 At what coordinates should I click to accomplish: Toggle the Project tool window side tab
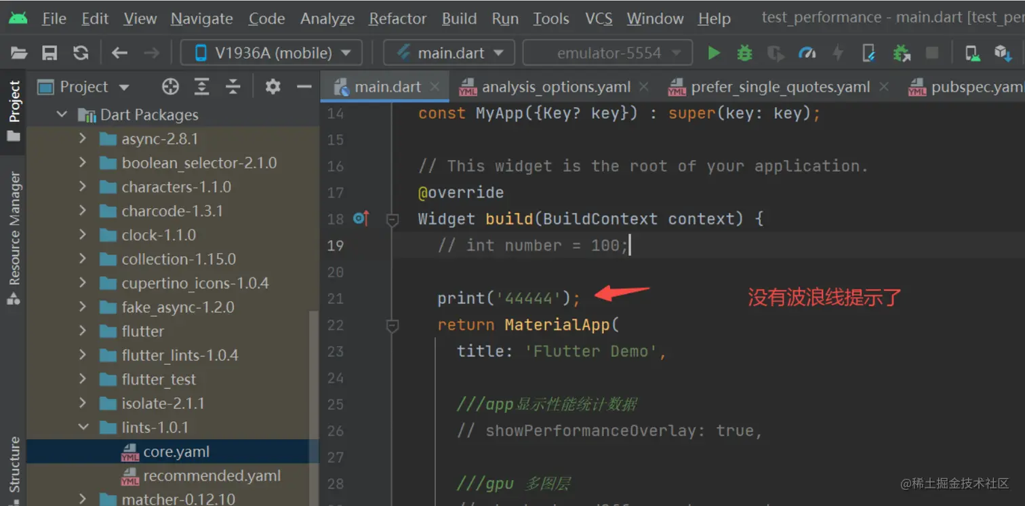click(x=14, y=111)
